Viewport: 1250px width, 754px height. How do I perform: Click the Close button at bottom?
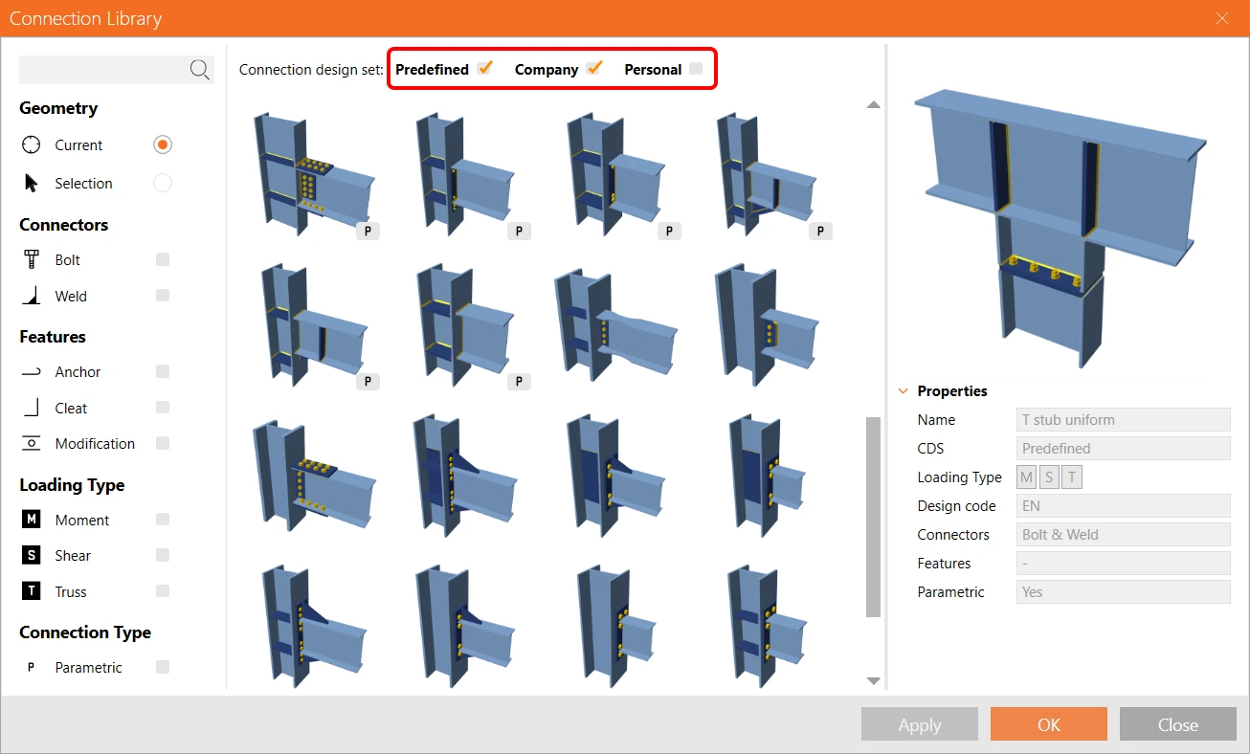click(1178, 724)
